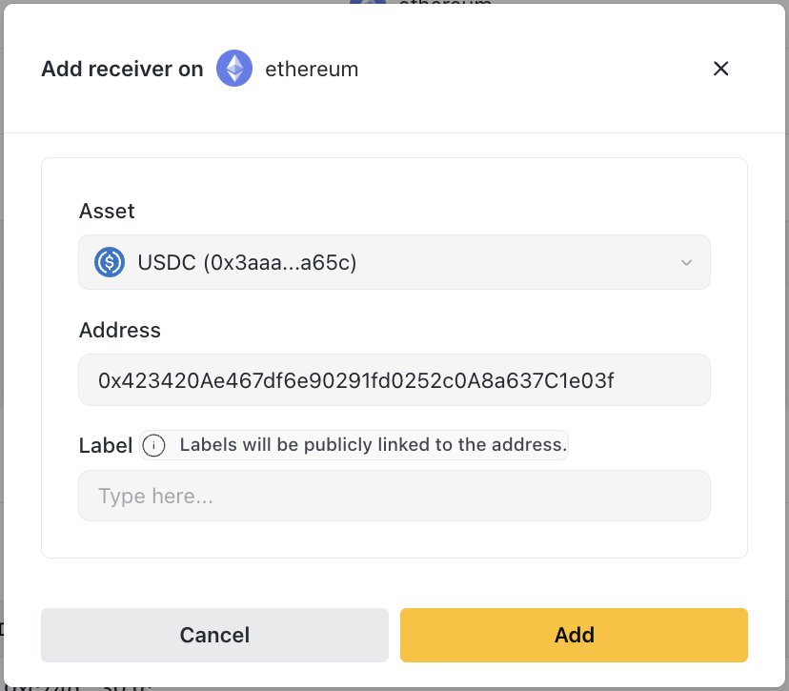Click the 'Address' field label
This screenshot has height=691, width=789.
120,330
